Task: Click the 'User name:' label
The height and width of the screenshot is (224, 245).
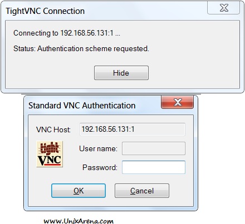Action: tap(98, 148)
